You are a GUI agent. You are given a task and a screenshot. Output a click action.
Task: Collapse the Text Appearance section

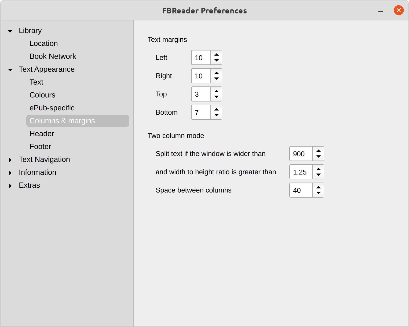pos(10,70)
